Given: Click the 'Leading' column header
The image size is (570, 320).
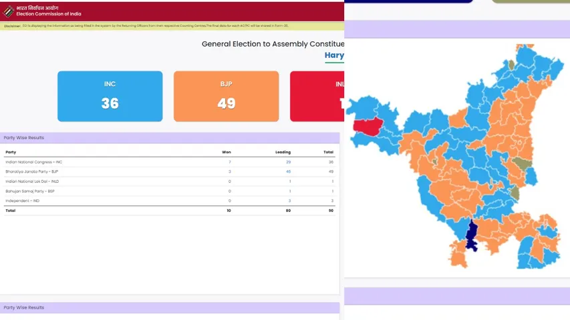Looking at the screenshot, I should (x=283, y=152).
